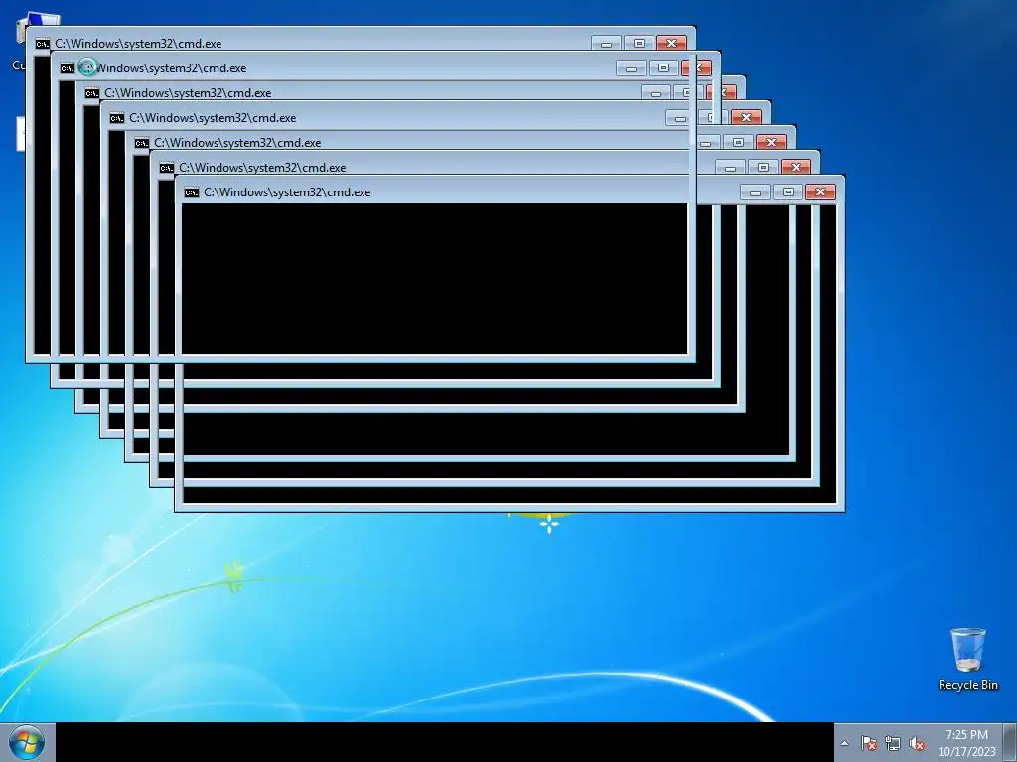
Task: Select title text of the uppermost cmd.exe window
Action: pyautogui.click(x=138, y=44)
